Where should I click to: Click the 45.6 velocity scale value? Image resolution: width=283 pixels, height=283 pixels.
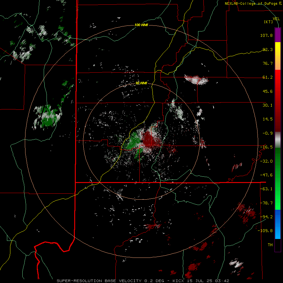[268, 91]
